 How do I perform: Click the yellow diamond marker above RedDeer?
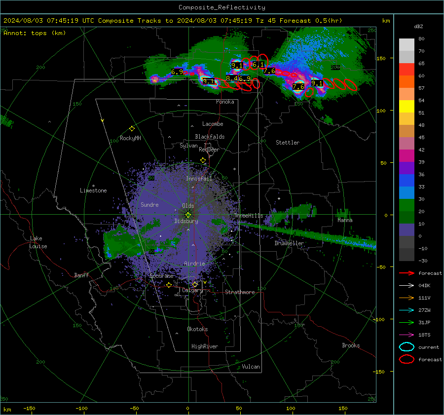point(203,160)
